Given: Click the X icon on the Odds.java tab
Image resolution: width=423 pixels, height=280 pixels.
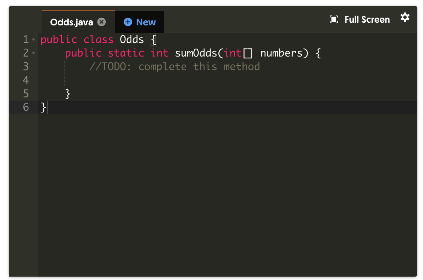Looking at the screenshot, I should [x=102, y=22].
